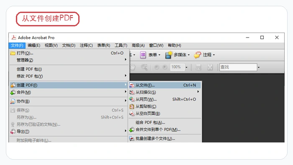Open the 多媒体 toolbar dropdown arrow
The image size is (293, 165).
[189, 55]
